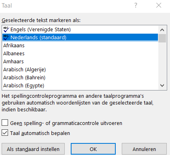This screenshot has height=155, width=170.
Task: Select Arabisch (Egypte) entry
Action: pos(80,86)
